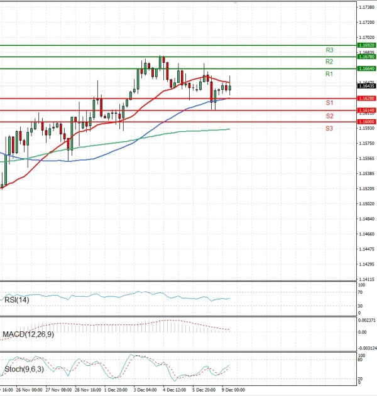Screen dimensions: 377x396
Task: Click the current price 1.16435 black tag
Action: [366, 86]
